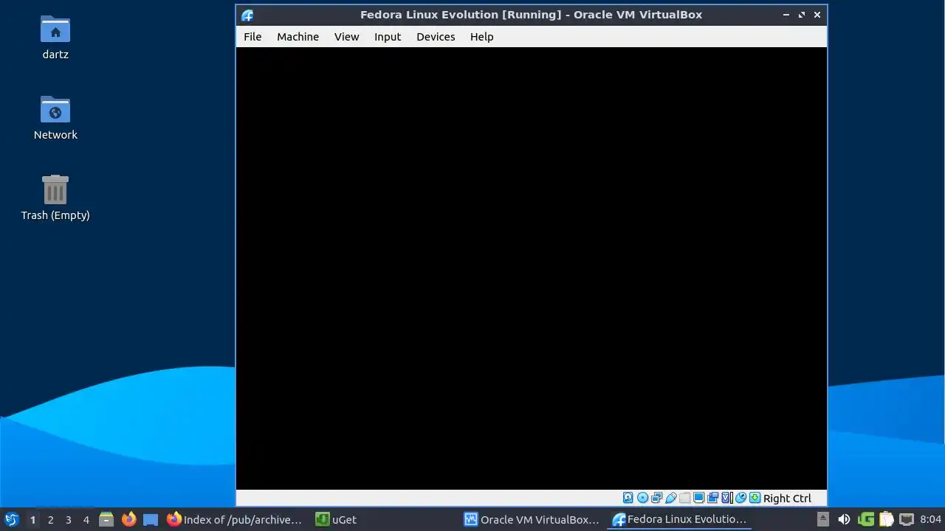Switch to Oracle VM VirtualBox Manager taskbar entry

click(x=532, y=519)
